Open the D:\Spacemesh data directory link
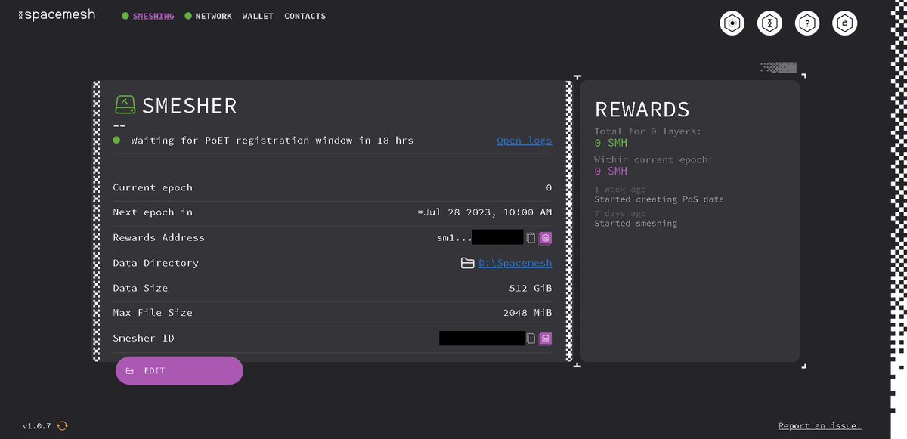907x439 pixels. point(515,263)
